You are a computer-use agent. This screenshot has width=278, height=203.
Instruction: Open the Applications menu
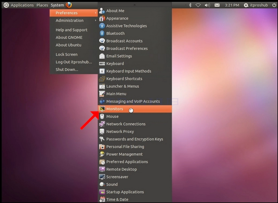[x=22, y=5]
